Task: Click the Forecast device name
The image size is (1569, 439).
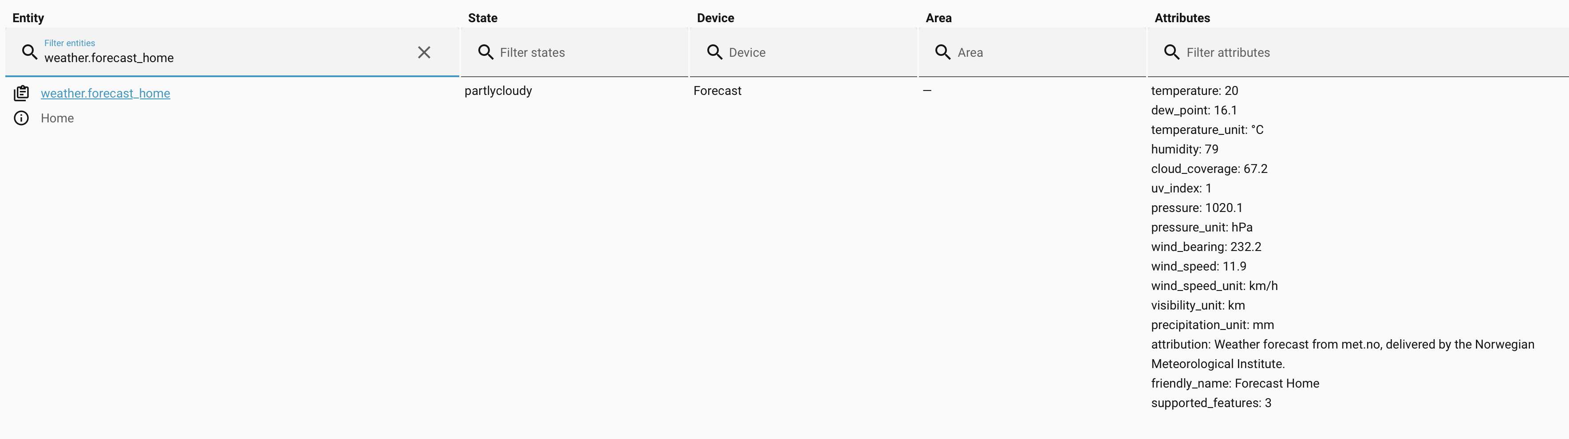Action: click(717, 91)
